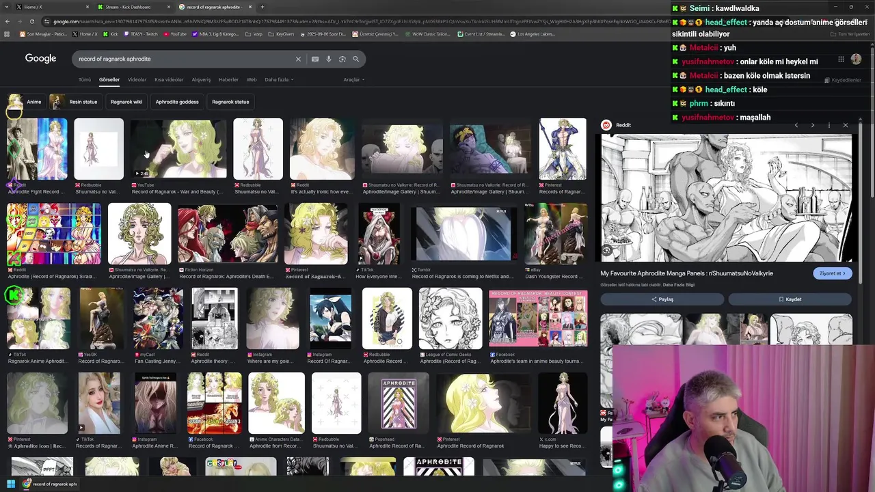The height and width of the screenshot is (492, 875).
Task: Select the Videolar search tab
Action: coord(137,80)
